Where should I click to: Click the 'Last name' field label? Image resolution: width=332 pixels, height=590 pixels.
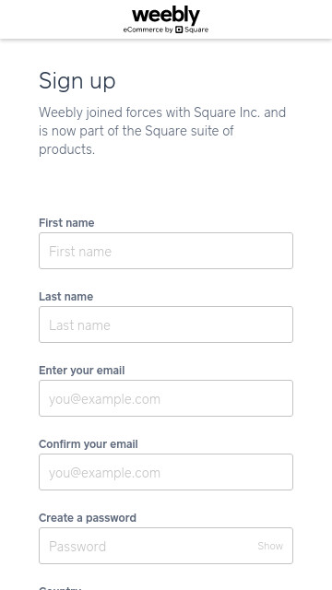tap(65, 297)
